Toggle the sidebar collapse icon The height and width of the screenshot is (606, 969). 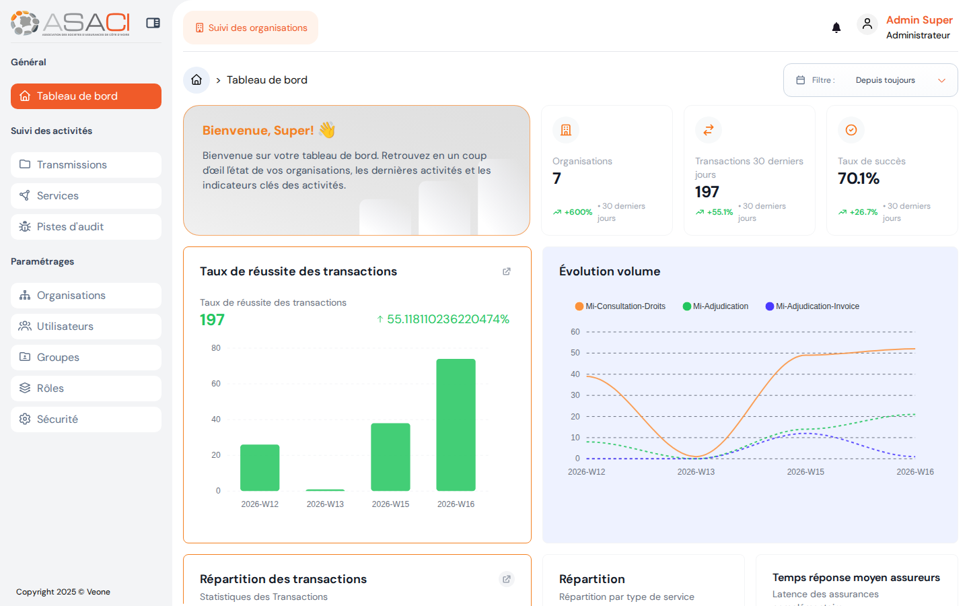click(153, 23)
